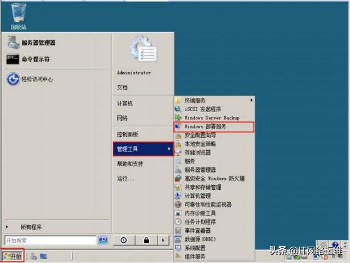
Task: Click the 系统配置 icon
Action: [x=178, y=248]
